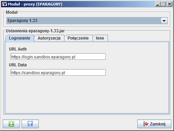Click the 'Moduł' group label
174x131 pixels.
(x=12, y=12)
